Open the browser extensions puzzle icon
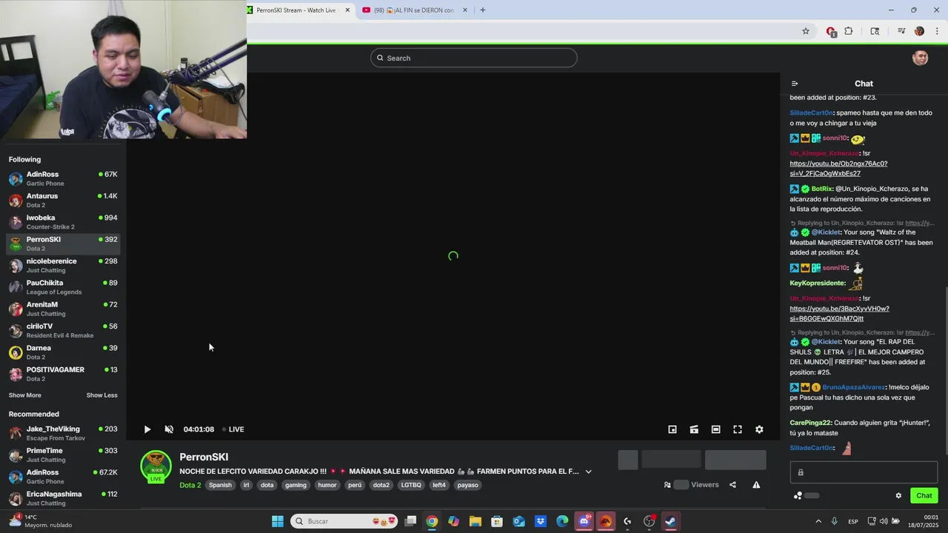948x533 pixels. [849, 31]
